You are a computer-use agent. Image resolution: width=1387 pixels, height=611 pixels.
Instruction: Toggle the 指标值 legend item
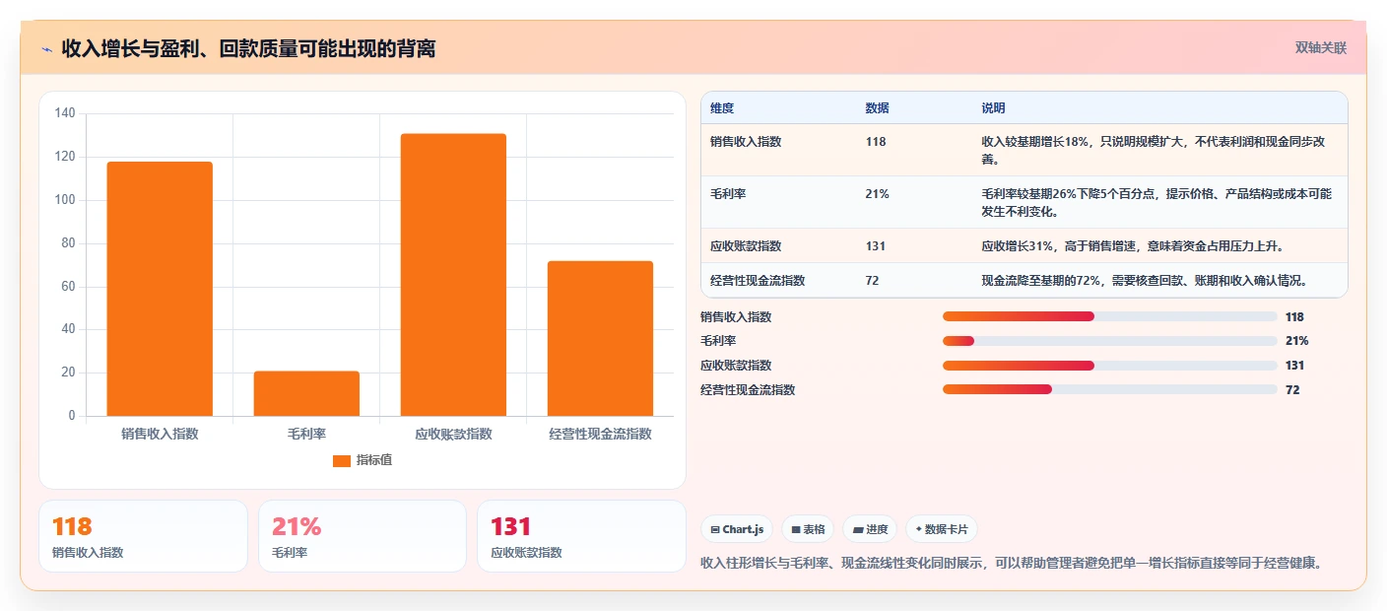[363, 460]
